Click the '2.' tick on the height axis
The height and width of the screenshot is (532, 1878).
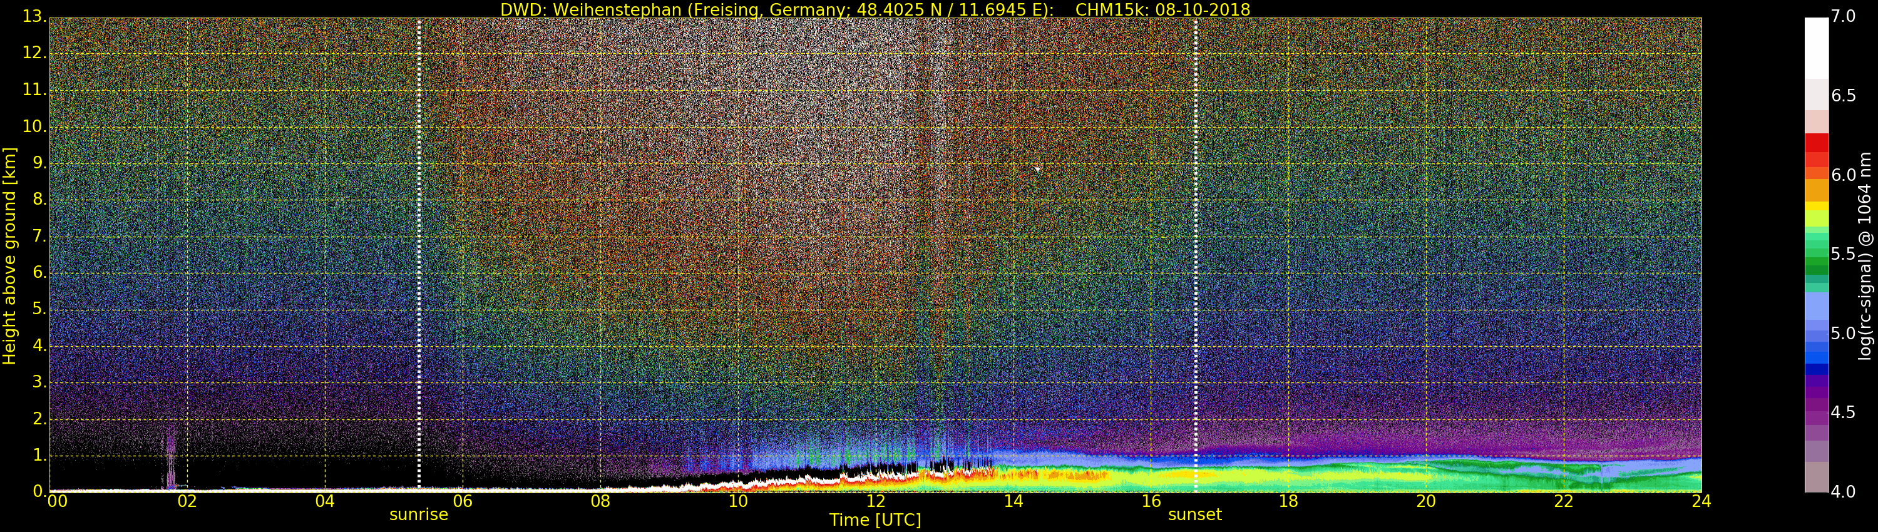(x=39, y=418)
